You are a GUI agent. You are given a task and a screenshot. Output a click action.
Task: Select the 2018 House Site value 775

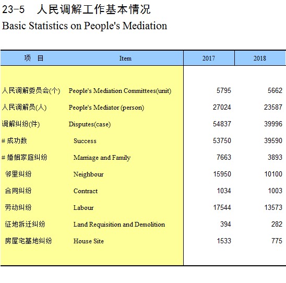[x=277, y=241]
